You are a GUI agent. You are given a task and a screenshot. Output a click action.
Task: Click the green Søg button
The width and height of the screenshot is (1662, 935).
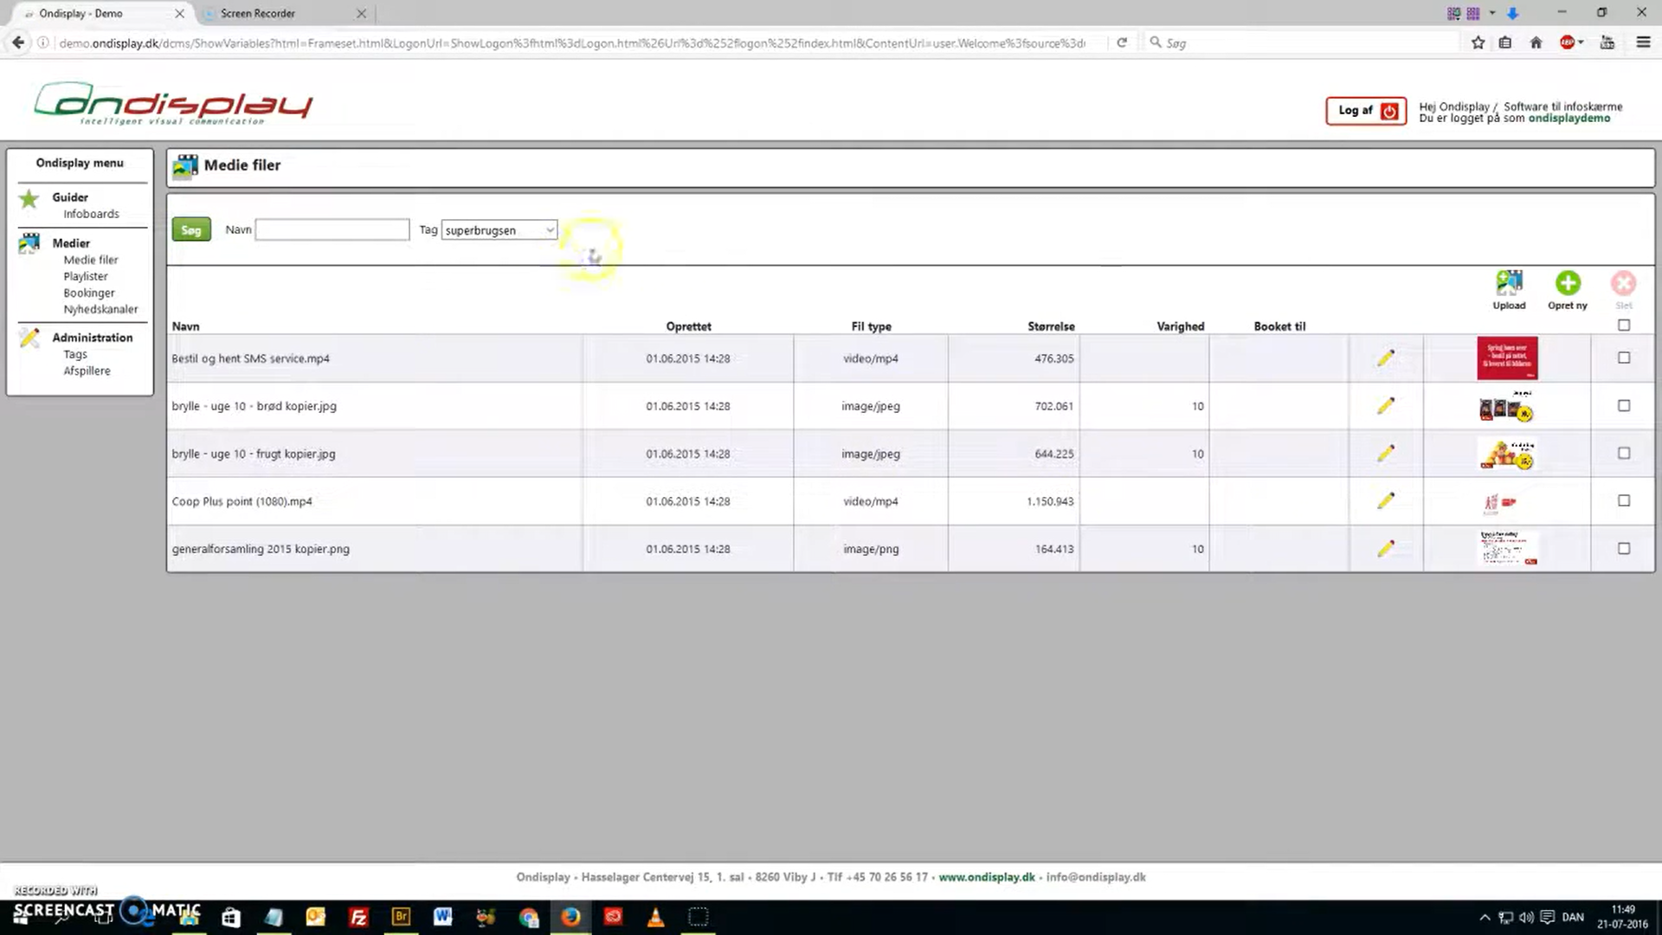coord(191,229)
